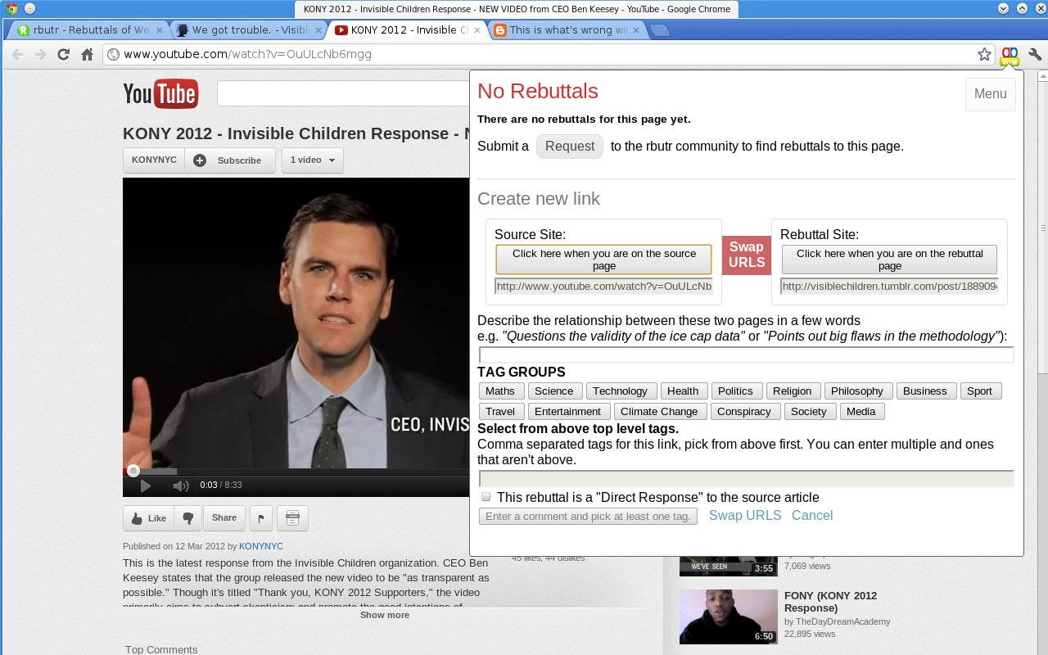Click the KONYNYC publisher link

pyautogui.click(x=261, y=546)
